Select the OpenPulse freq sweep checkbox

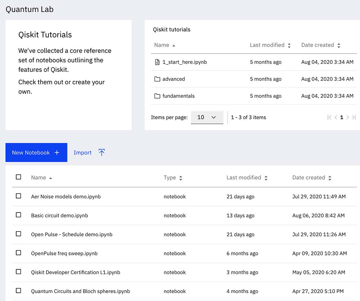click(x=18, y=253)
